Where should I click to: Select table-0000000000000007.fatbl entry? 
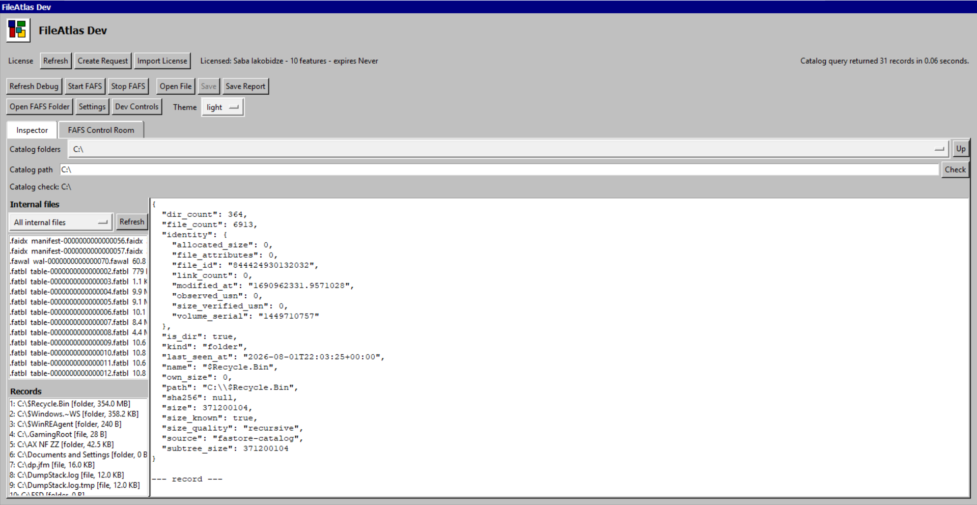point(78,322)
